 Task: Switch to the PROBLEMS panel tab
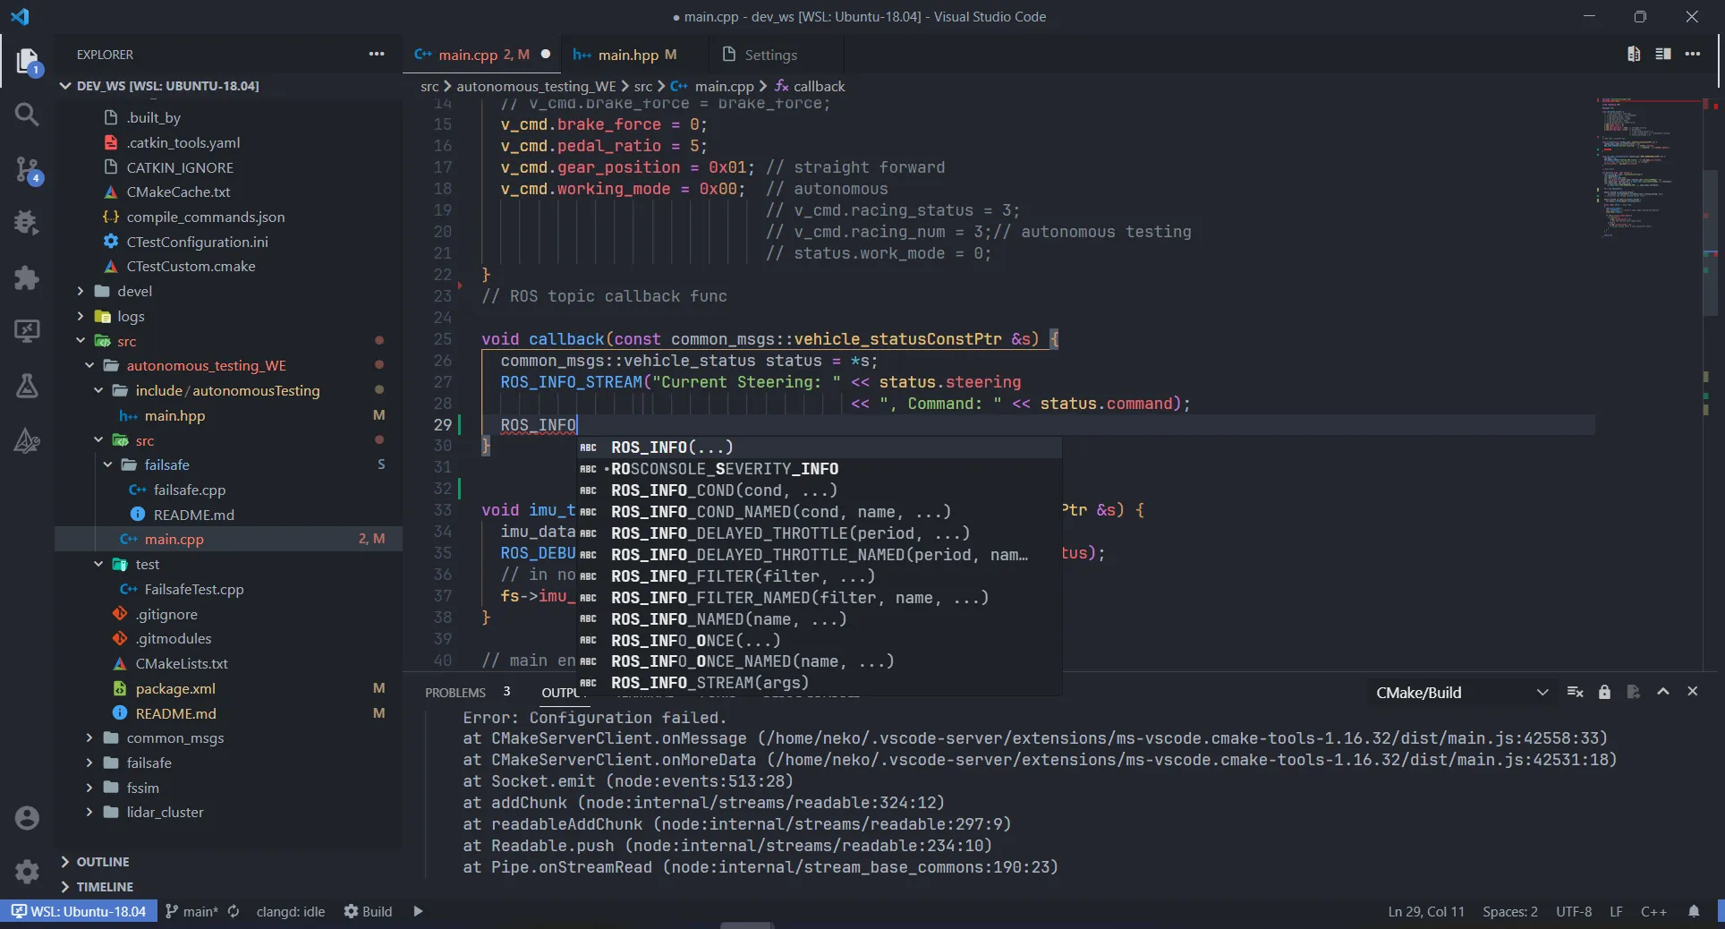point(455,693)
